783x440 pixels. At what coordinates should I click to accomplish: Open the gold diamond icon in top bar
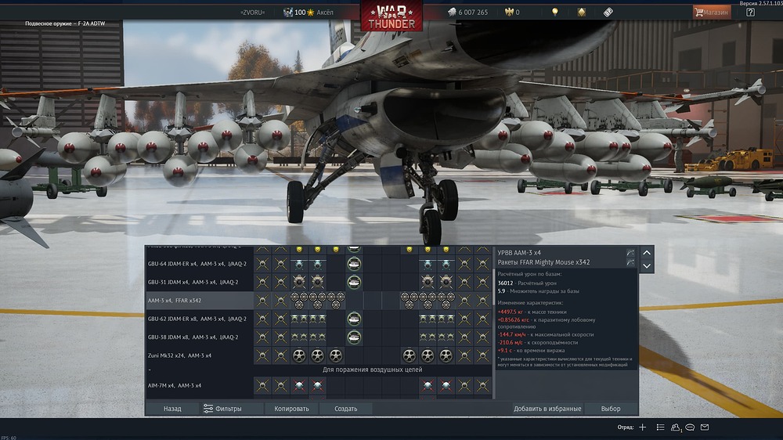[x=582, y=12]
